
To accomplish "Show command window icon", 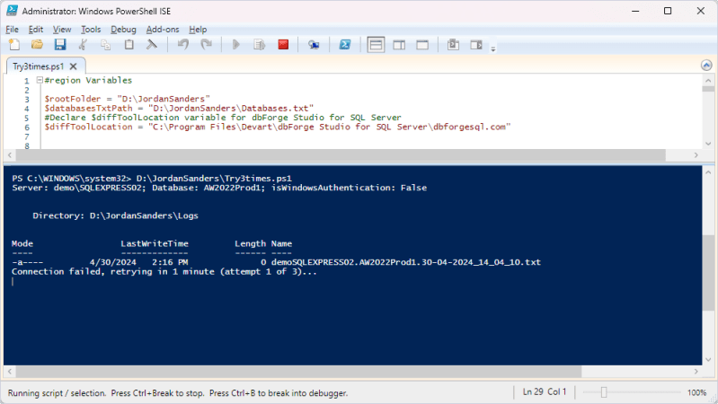I will 453,44.
